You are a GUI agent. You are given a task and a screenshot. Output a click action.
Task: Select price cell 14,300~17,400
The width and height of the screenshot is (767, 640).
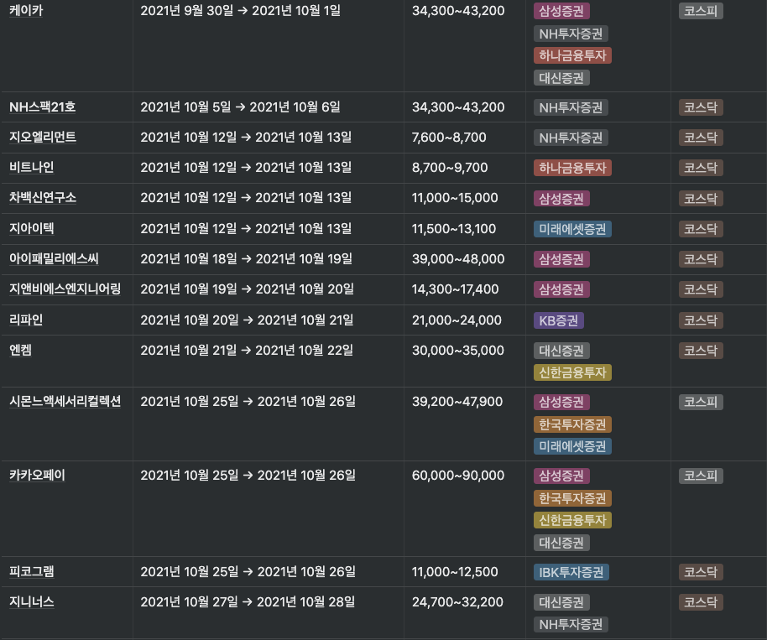456,289
